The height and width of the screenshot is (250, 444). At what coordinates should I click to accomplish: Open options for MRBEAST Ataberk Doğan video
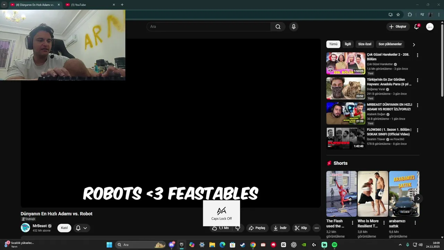[x=417, y=105]
